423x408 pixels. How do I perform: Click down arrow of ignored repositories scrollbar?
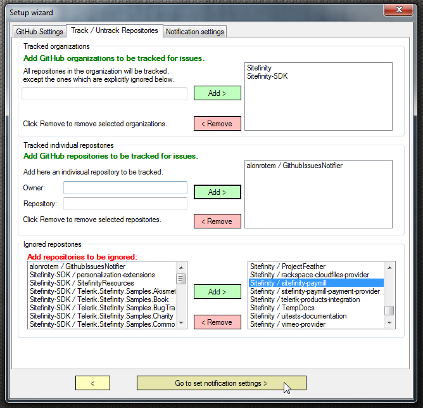(389, 322)
